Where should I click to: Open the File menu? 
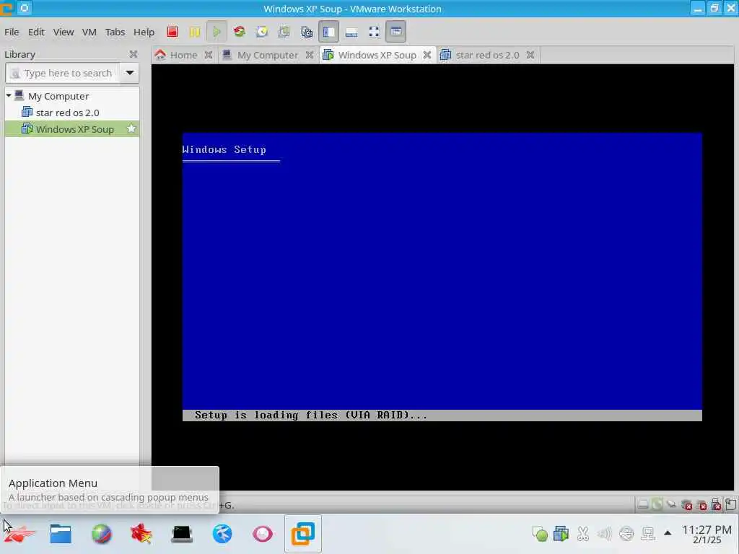12,32
